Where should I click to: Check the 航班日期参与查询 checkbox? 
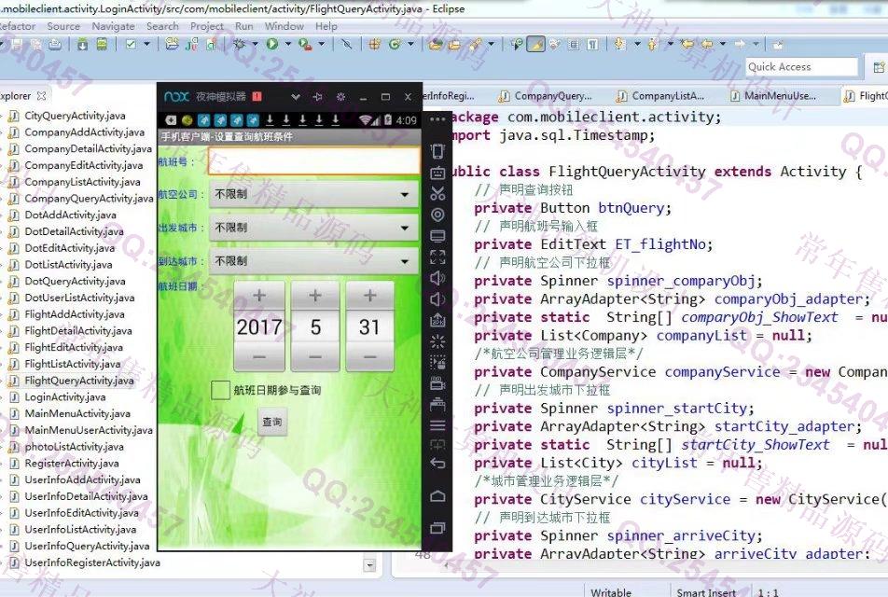[x=220, y=390]
